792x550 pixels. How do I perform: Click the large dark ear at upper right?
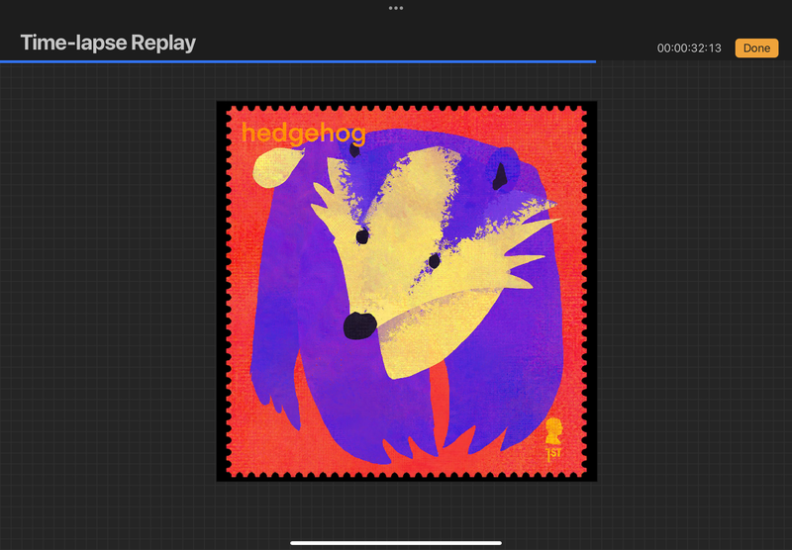(x=502, y=175)
